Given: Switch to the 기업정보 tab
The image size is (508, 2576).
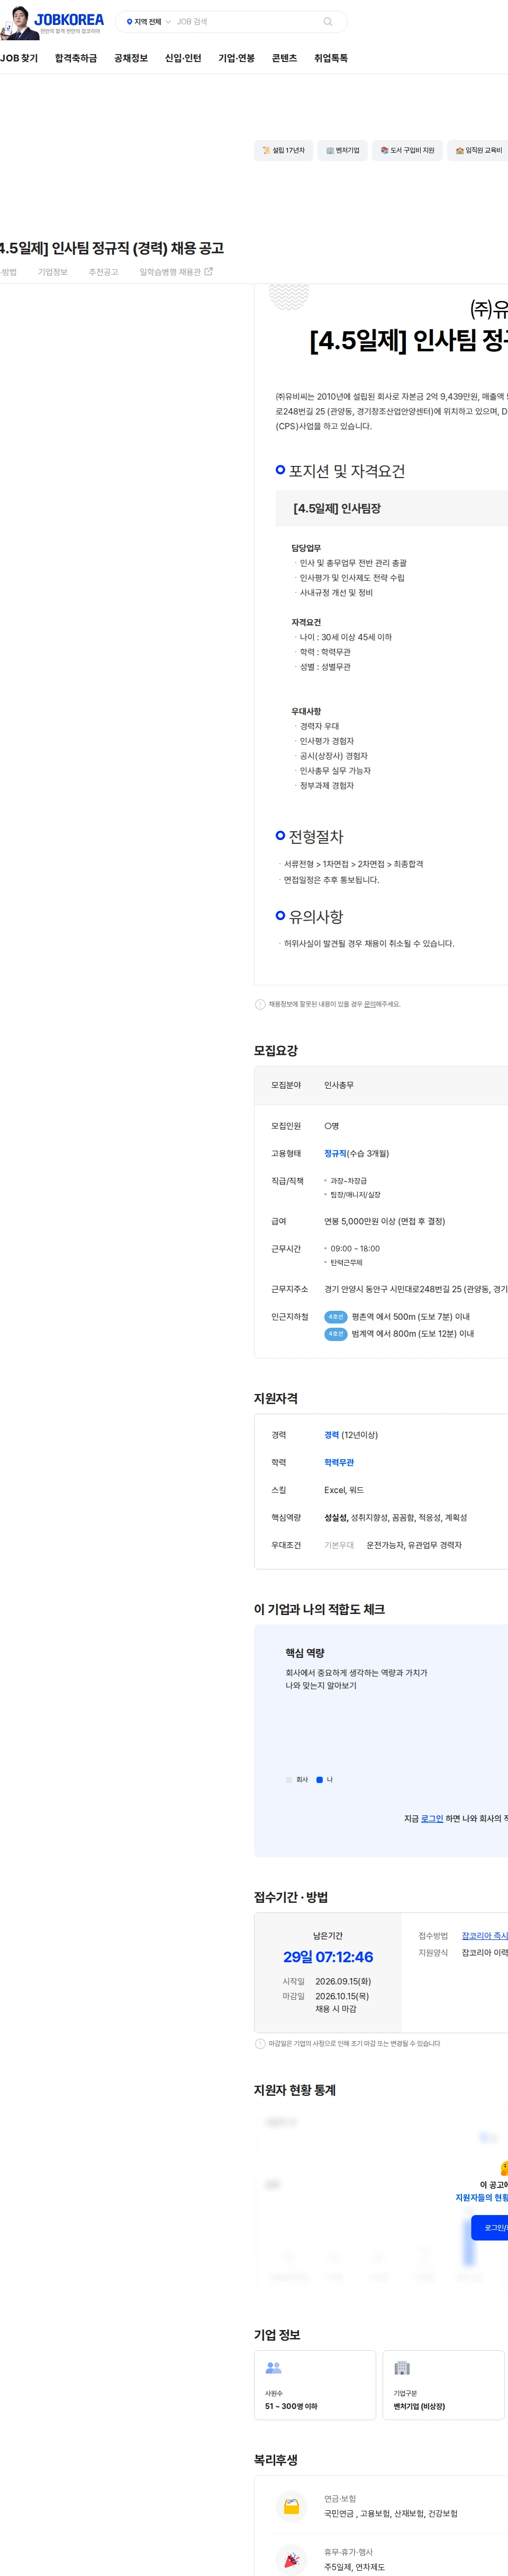Looking at the screenshot, I should point(53,272).
